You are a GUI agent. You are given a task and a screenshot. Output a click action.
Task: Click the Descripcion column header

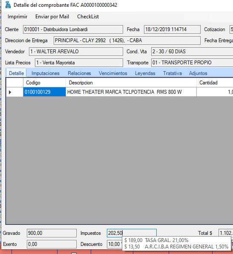tap(131, 83)
